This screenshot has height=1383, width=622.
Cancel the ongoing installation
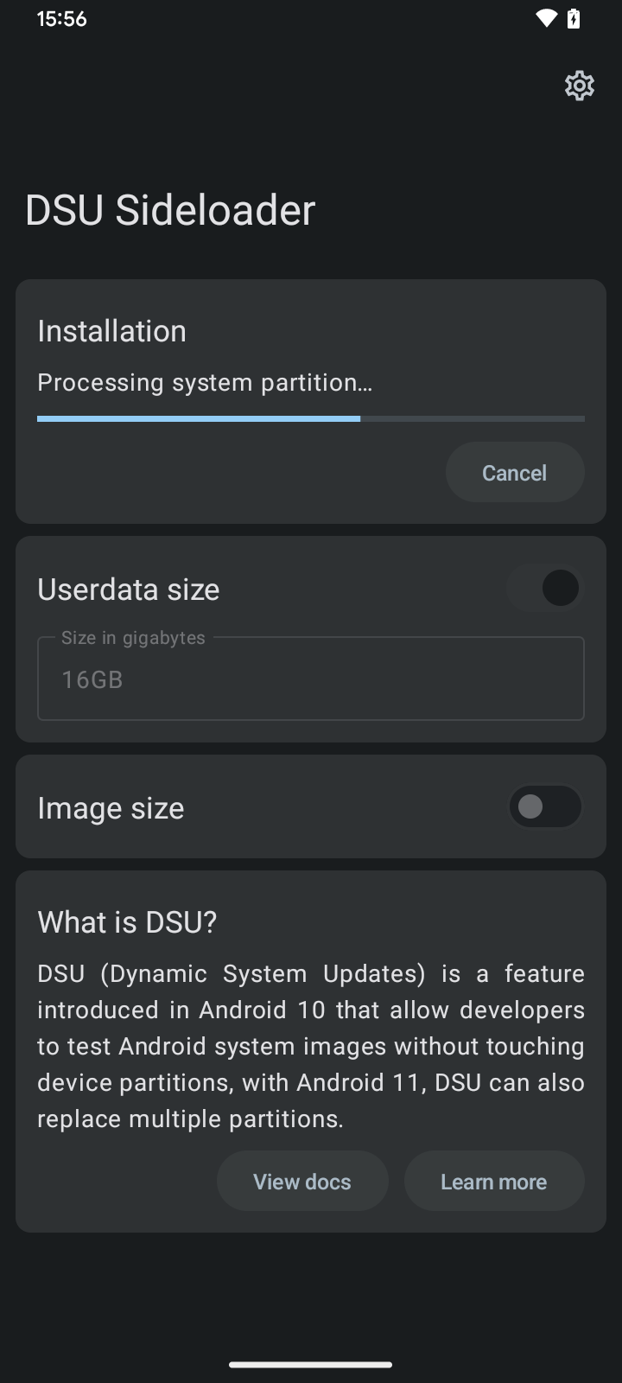[514, 473]
